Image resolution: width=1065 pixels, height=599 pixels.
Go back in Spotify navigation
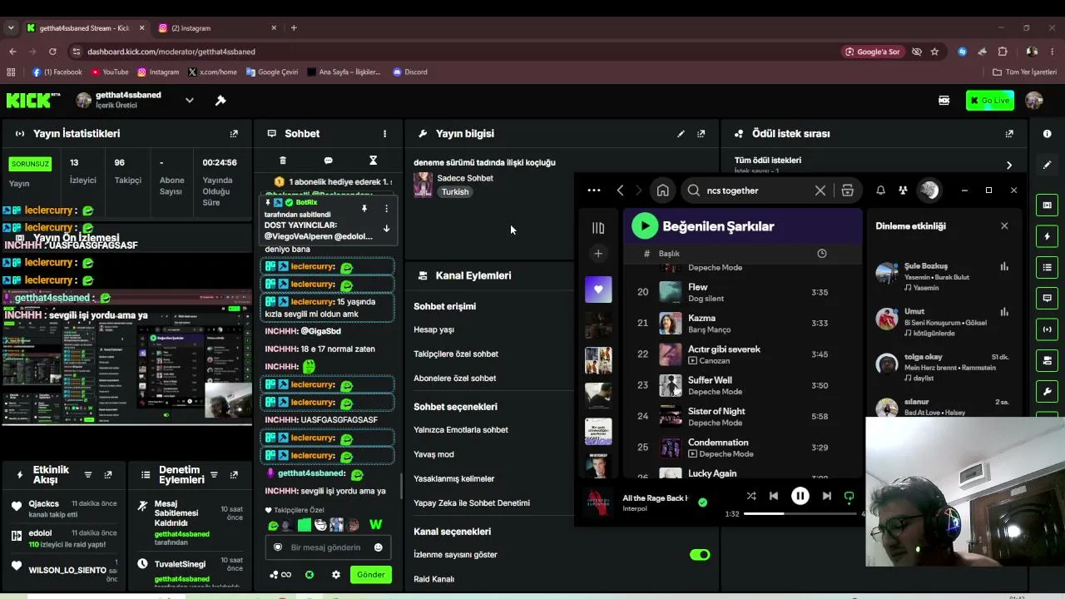point(620,191)
